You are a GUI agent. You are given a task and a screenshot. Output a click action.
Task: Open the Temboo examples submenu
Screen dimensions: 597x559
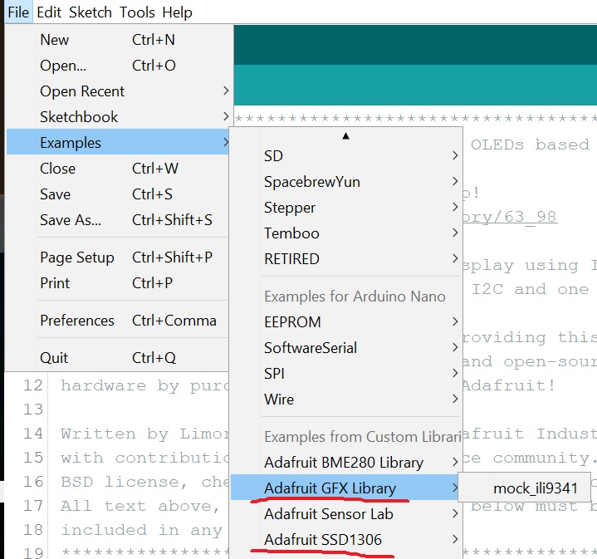pos(291,233)
